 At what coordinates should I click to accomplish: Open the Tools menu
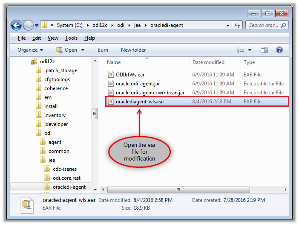[71, 38]
